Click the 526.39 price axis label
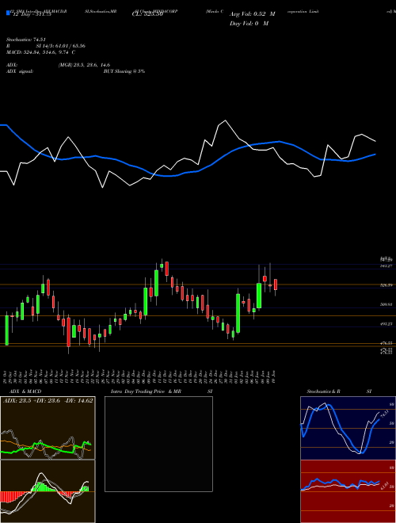396x523 pixels. (x=387, y=285)
